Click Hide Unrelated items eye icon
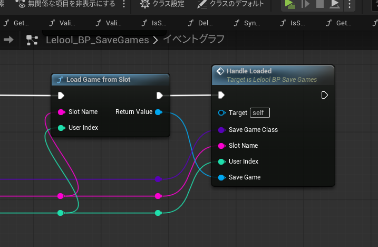Screen dimensions: 378x247 click(21, 3)
